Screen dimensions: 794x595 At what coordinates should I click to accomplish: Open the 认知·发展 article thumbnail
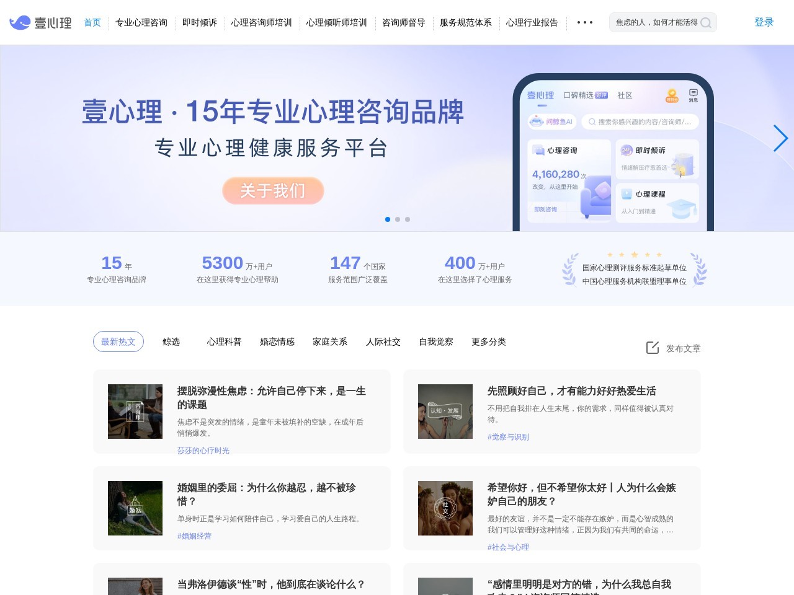tap(445, 412)
